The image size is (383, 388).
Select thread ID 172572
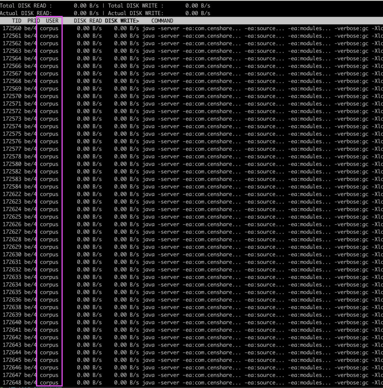pyautogui.click(x=12, y=111)
